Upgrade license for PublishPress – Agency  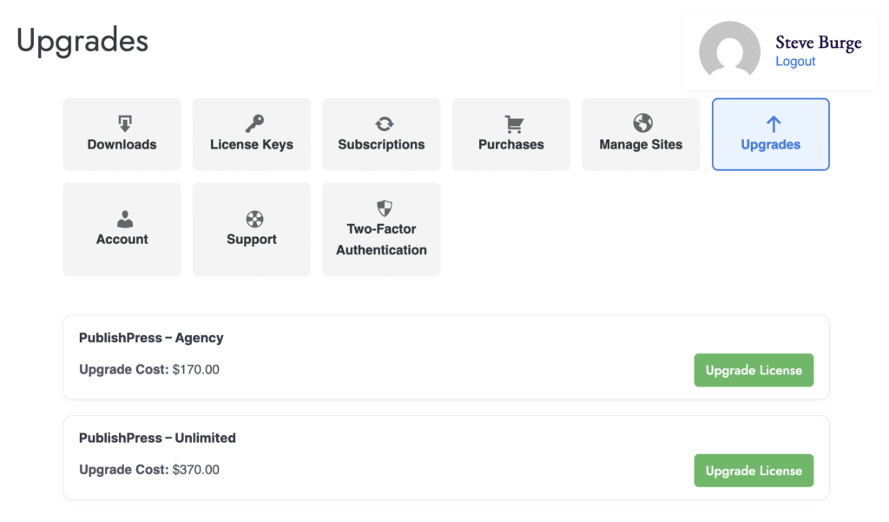point(753,370)
